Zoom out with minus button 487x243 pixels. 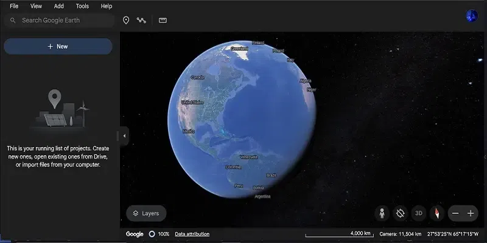tap(455, 214)
